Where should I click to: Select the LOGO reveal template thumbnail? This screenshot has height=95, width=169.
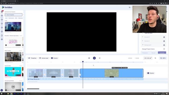pyautogui.click(x=13, y=87)
